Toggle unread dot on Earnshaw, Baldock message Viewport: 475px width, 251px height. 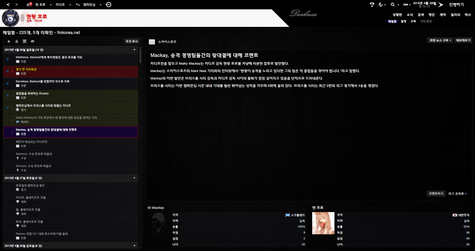[x=7, y=83]
